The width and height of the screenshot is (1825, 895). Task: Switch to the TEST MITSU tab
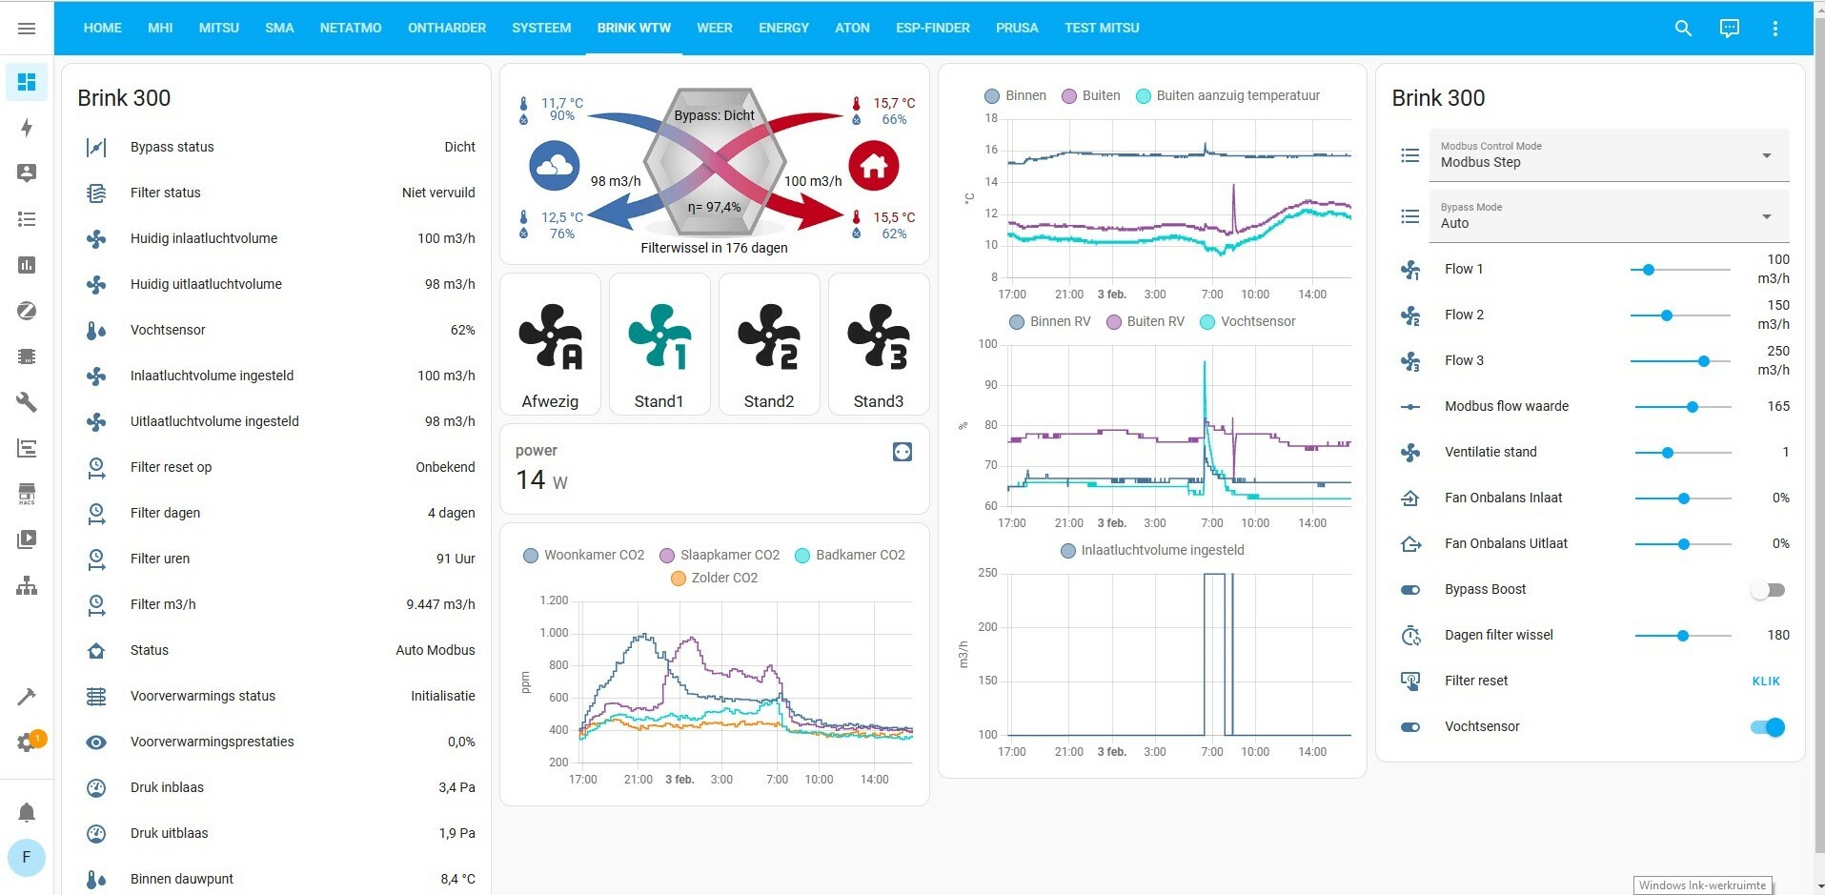tap(1102, 28)
